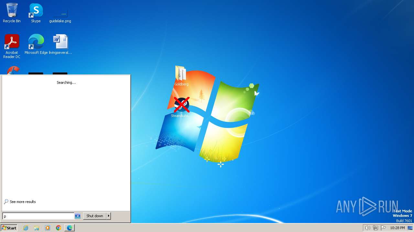Open the Recycle Bin desktop icon
This screenshot has width=414, height=232.
12,13
